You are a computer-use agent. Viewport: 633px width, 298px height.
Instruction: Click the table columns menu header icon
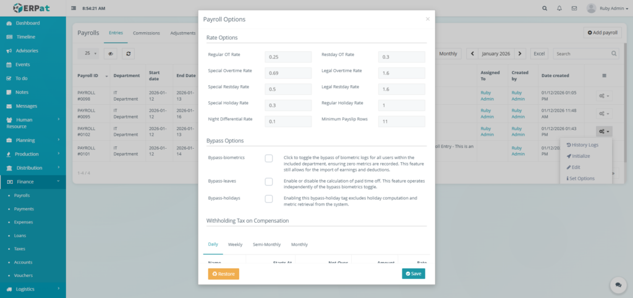coord(604,75)
